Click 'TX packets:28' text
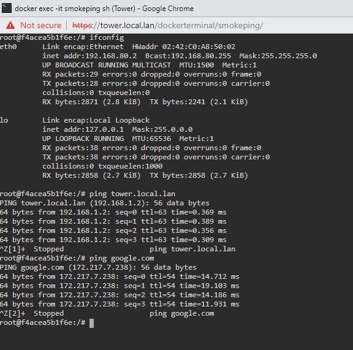This screenshot has width=353, height=350. coord(70,83)
